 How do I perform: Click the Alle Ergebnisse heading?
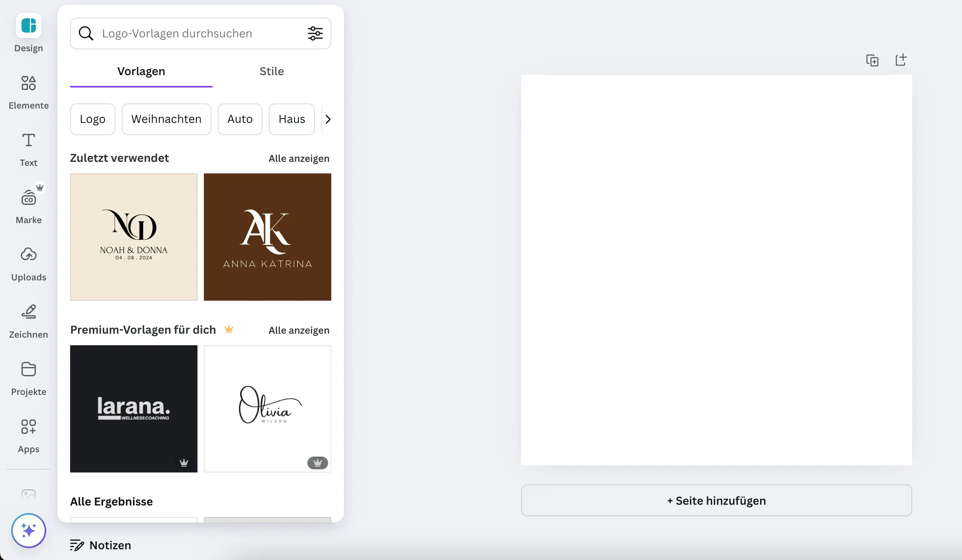(x=111, y=502)
